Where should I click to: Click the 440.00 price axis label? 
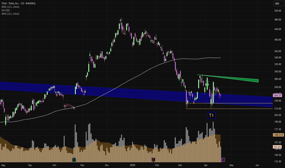278,29
